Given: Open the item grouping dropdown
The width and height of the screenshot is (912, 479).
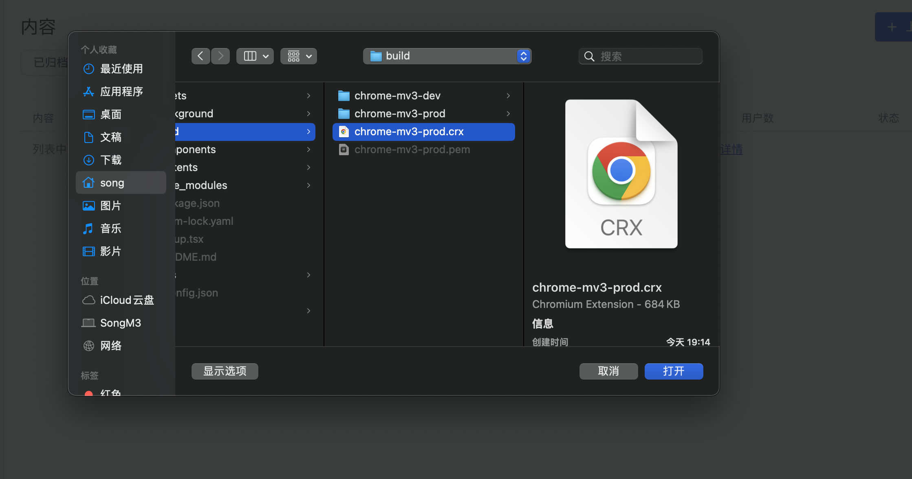Looking at the screenshot, I should point(299,56).
